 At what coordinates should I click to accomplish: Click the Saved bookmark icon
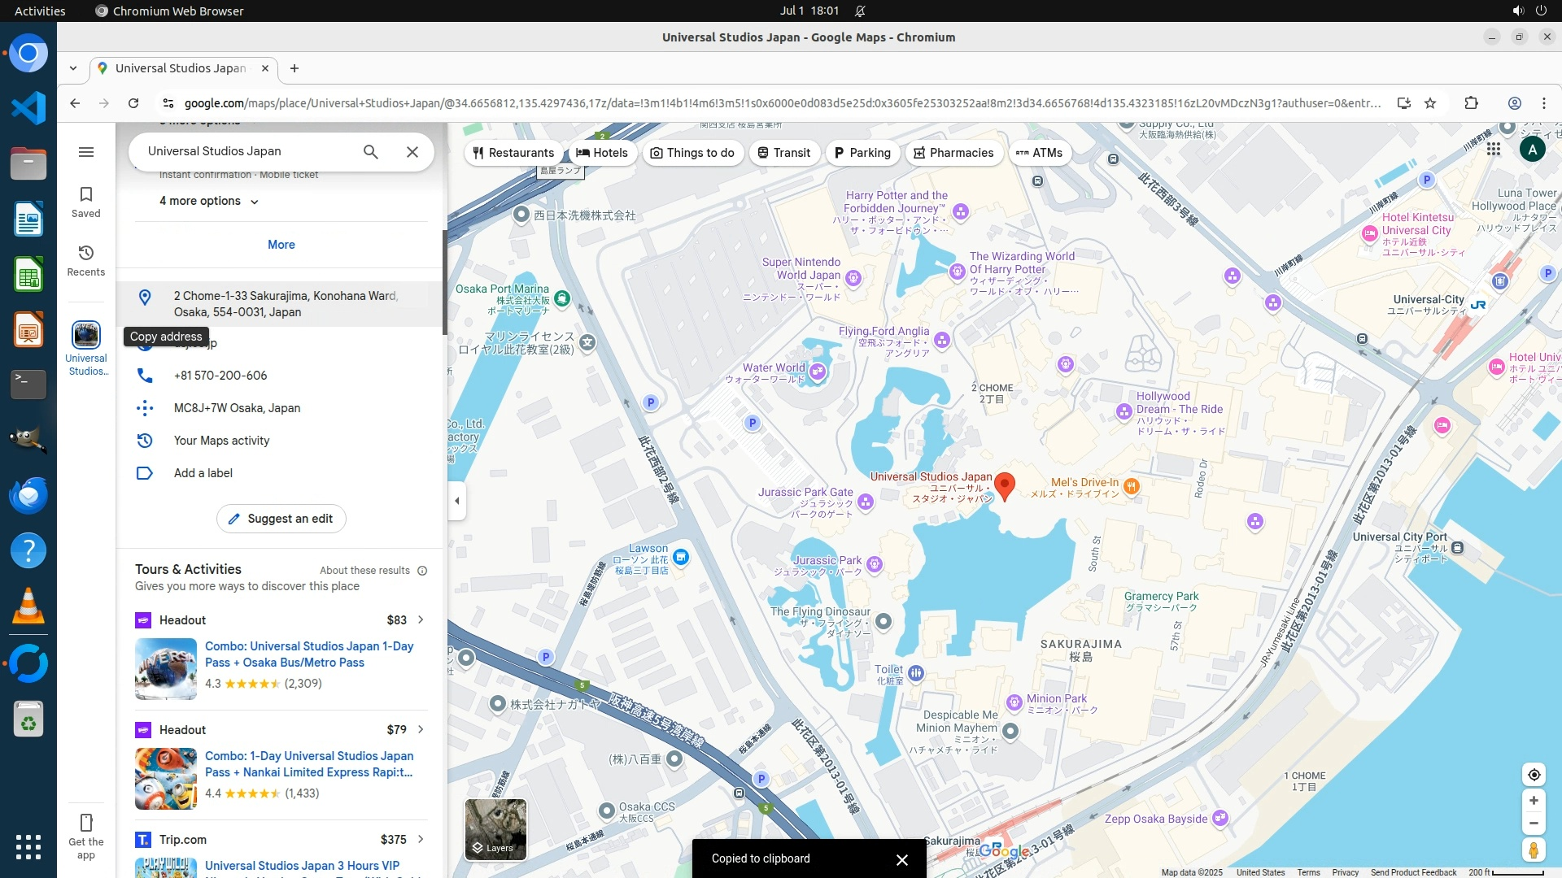(x=86, y=195)
